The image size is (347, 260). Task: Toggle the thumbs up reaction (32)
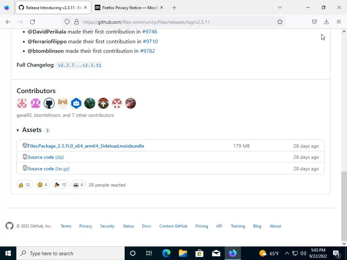tap(24, 185)
